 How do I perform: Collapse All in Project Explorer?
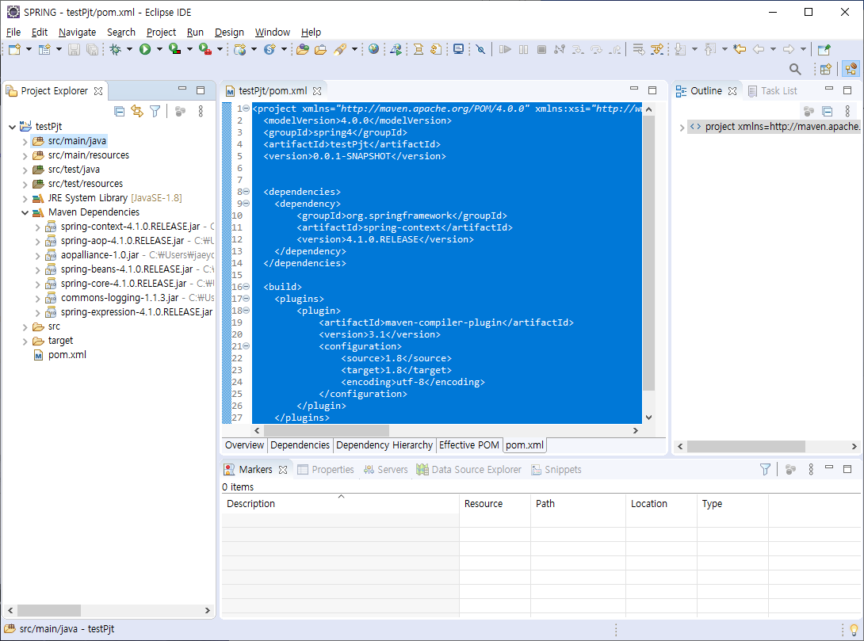coord(119,111)
